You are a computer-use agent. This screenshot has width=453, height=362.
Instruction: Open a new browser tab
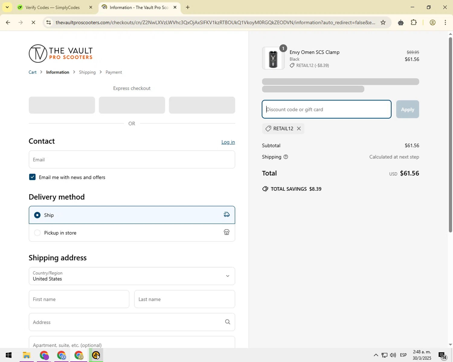click(x=188, y=7)
